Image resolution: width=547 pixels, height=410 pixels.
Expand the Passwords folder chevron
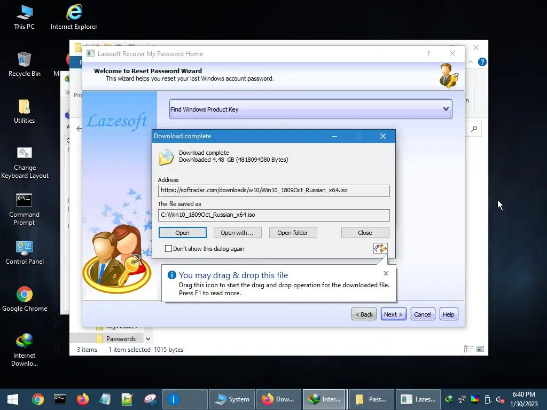coord(148,339)
